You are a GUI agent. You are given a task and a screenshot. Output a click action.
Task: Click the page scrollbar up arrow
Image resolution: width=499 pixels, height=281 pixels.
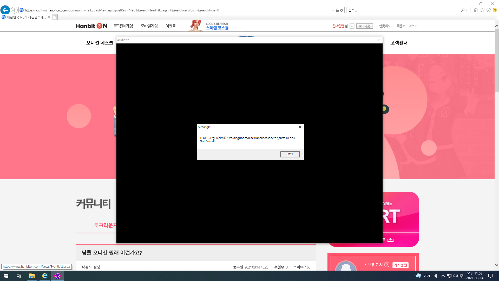pos(497,26)
